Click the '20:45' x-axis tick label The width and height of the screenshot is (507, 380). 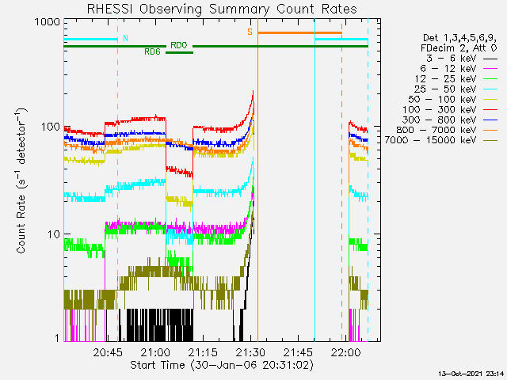[108, 352]
